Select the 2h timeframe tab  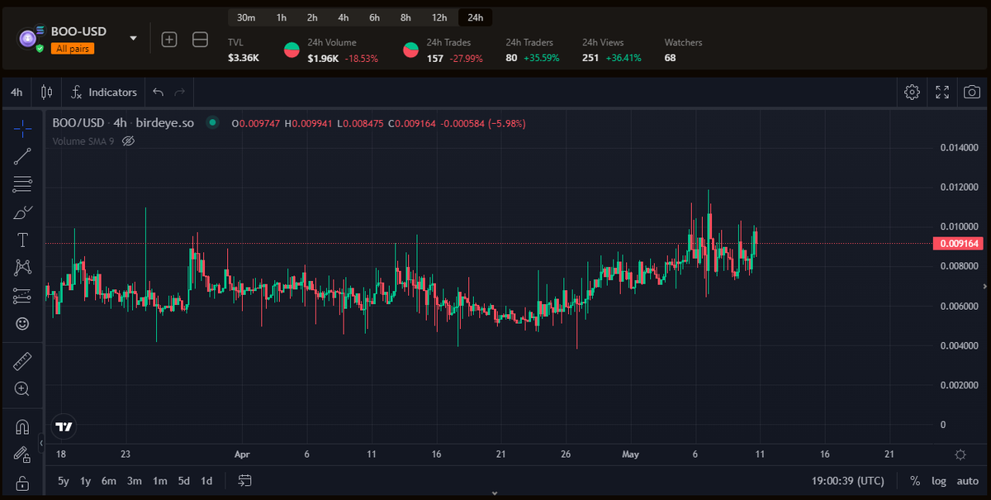tap(312, 17)
